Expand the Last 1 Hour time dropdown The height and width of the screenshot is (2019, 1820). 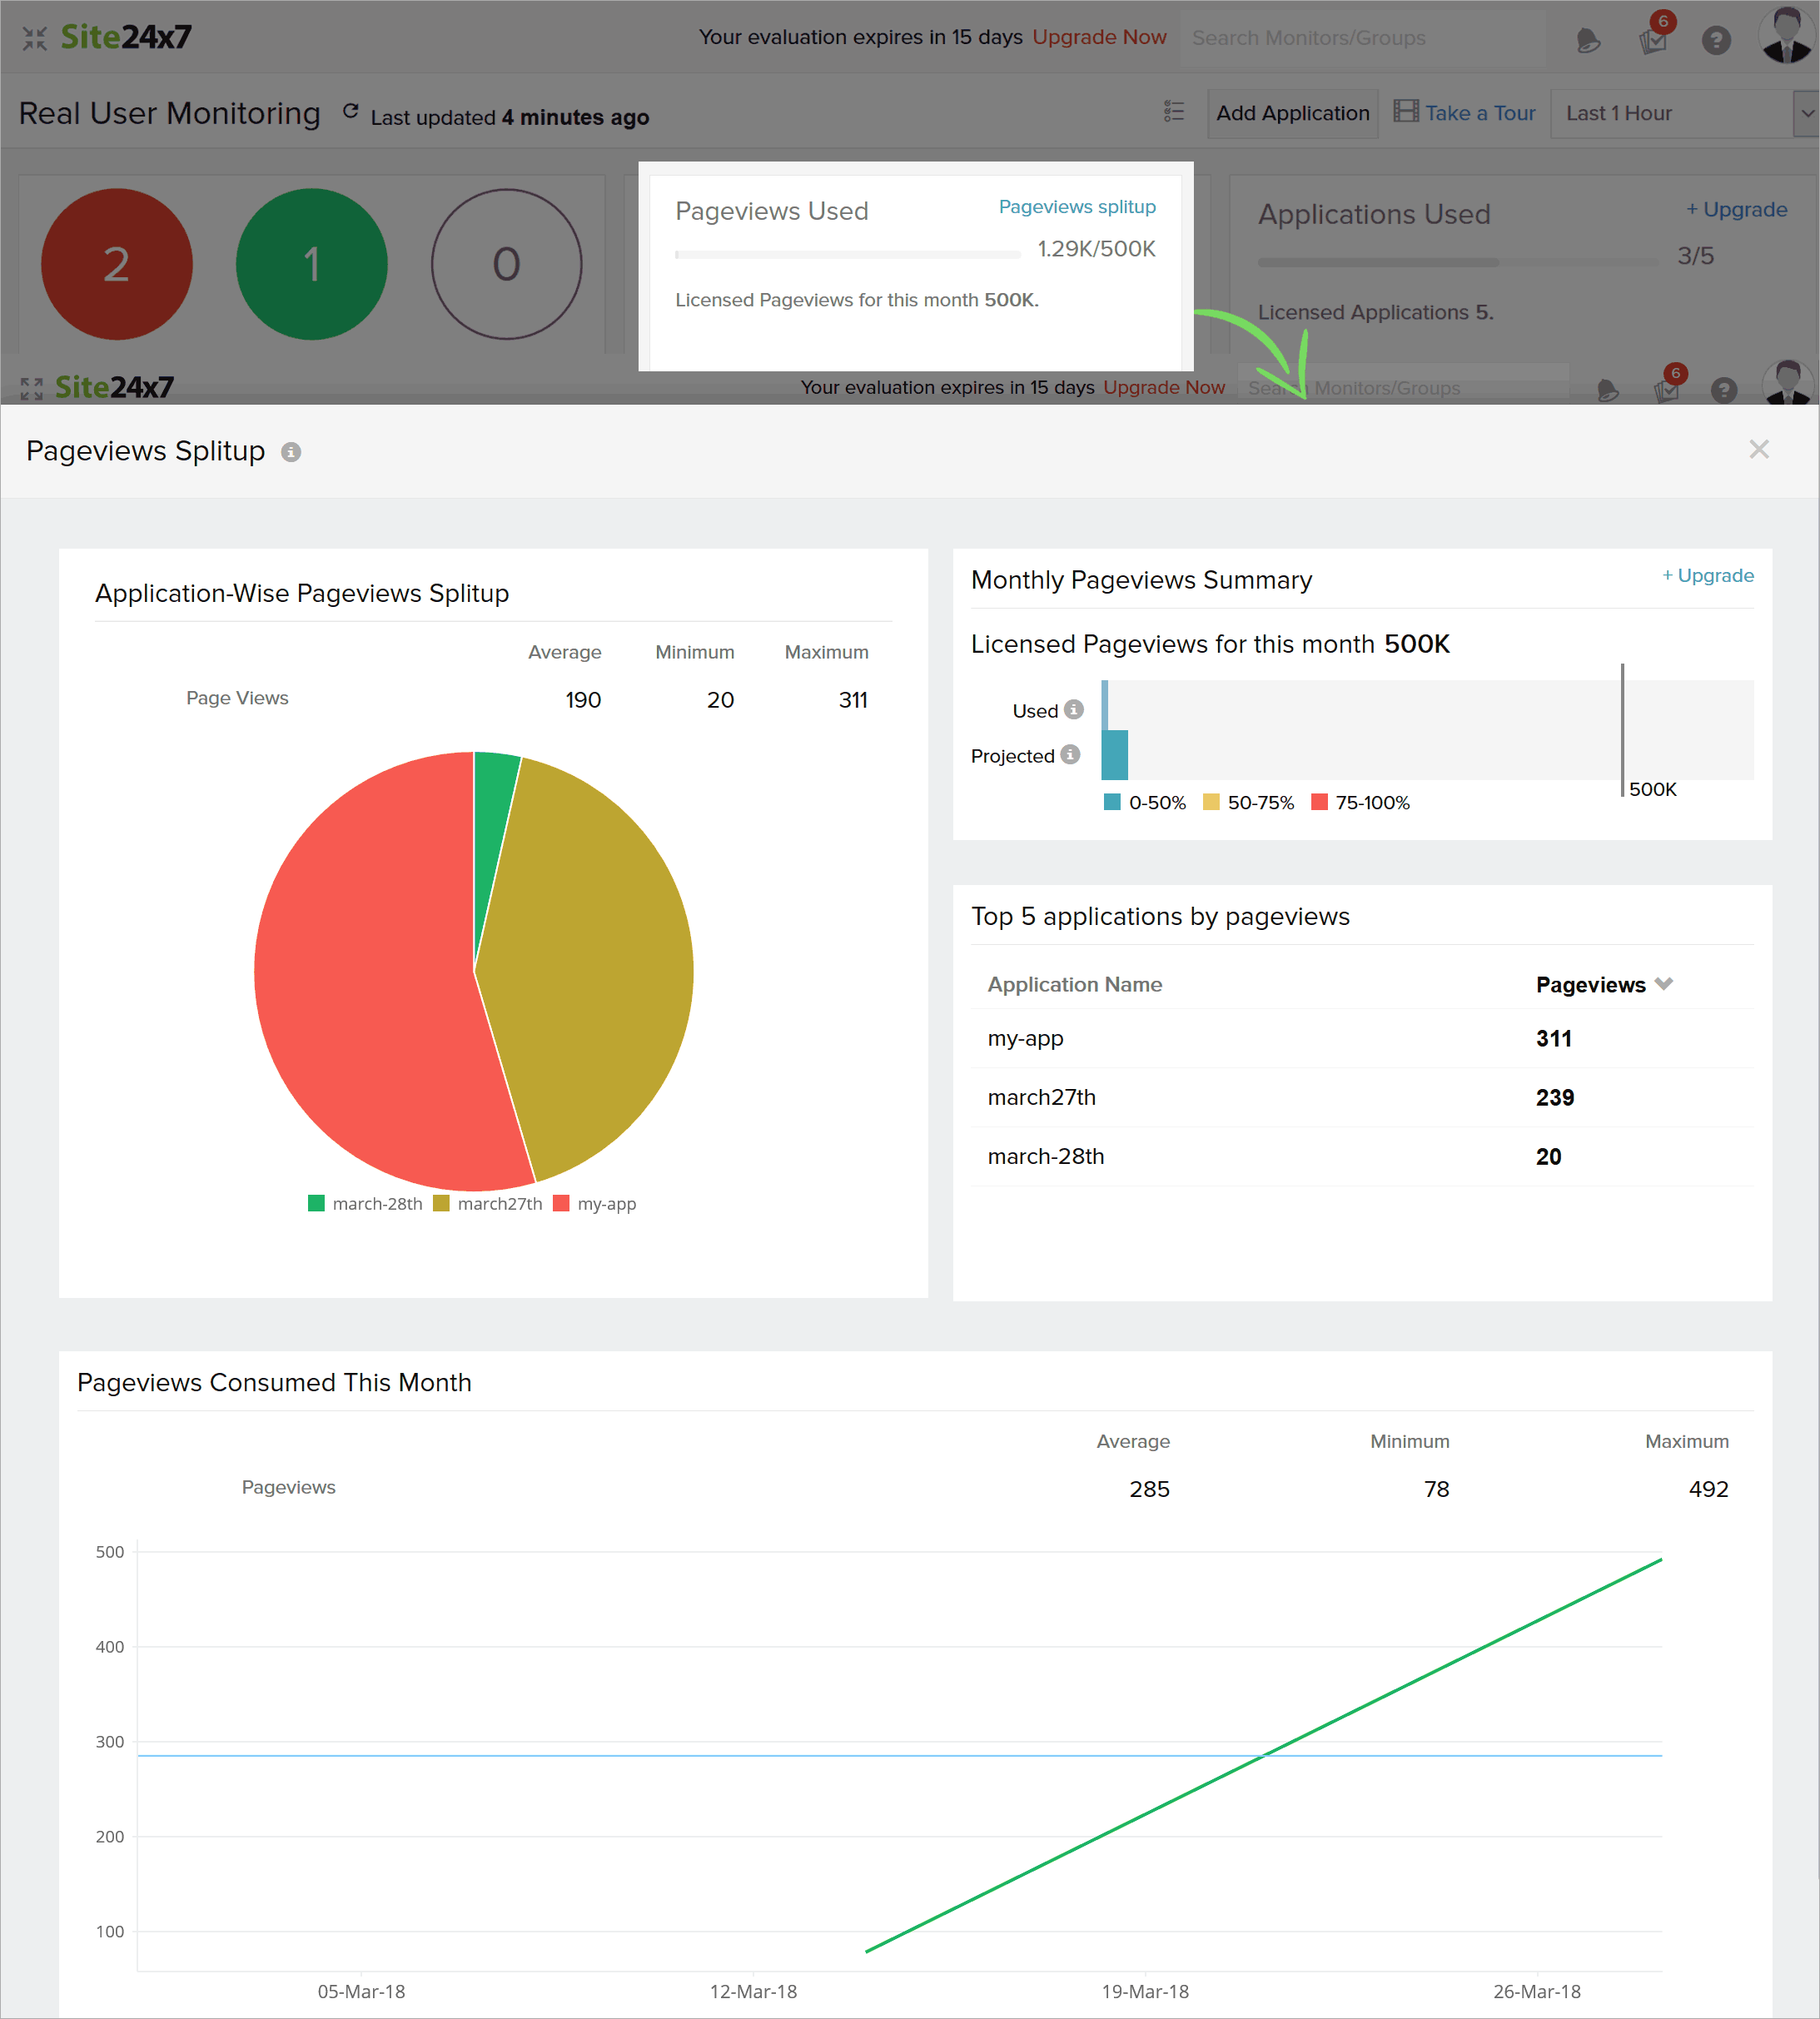[x=1806, y=113]
